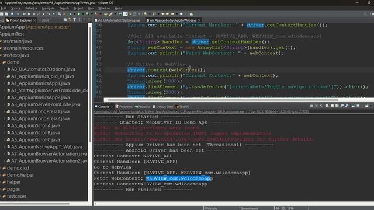
Task: Toggle Mark Occurrences highlighted toolbar button
Action: [125, 14]
